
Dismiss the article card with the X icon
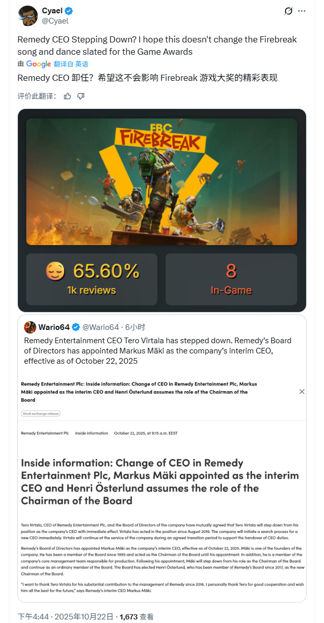[x=302, y=391]
